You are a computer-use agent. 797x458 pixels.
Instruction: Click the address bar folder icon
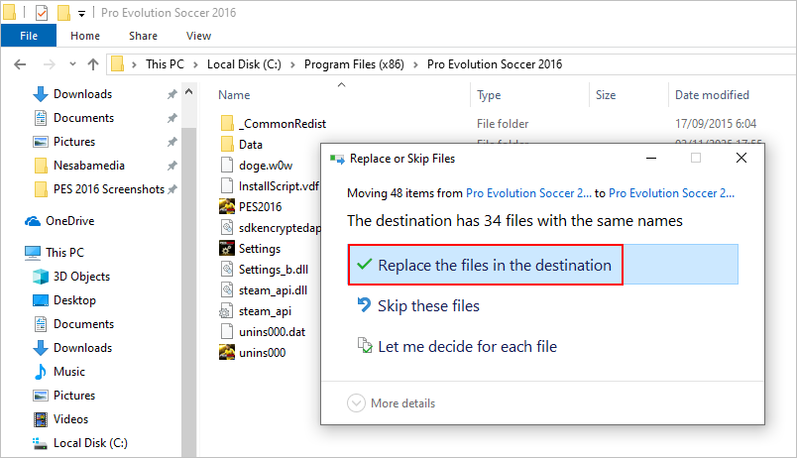pyautogui.click(x=117, y=64)
